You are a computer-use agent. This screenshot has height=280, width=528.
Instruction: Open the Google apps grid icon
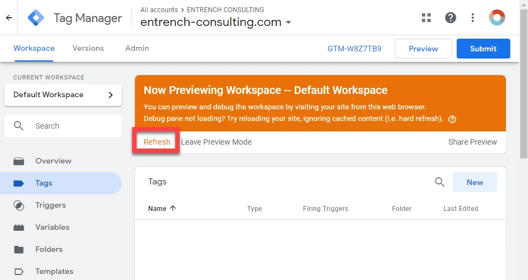[x=426, y=18]
